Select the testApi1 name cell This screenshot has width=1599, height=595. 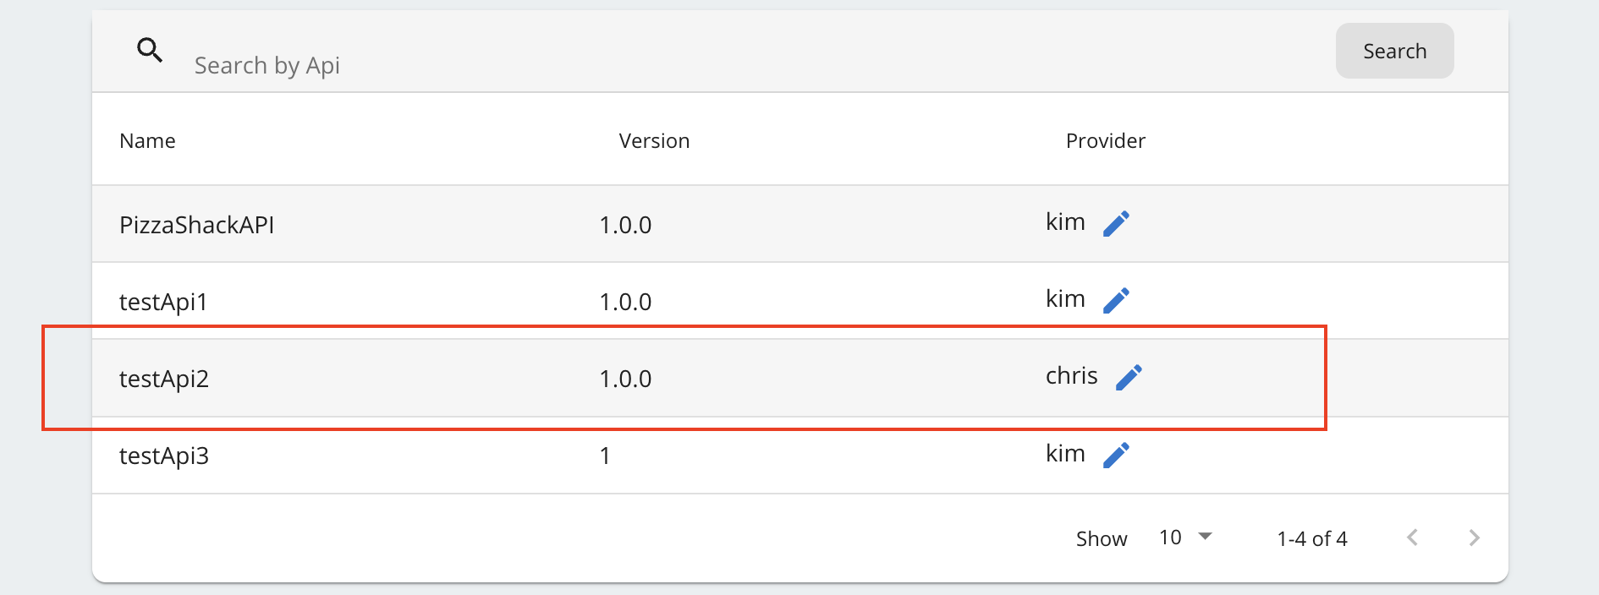point(163,302)
